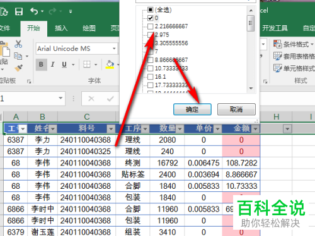
Task: Open the Clipboard dialog launcher
Action: click(29, 81)
